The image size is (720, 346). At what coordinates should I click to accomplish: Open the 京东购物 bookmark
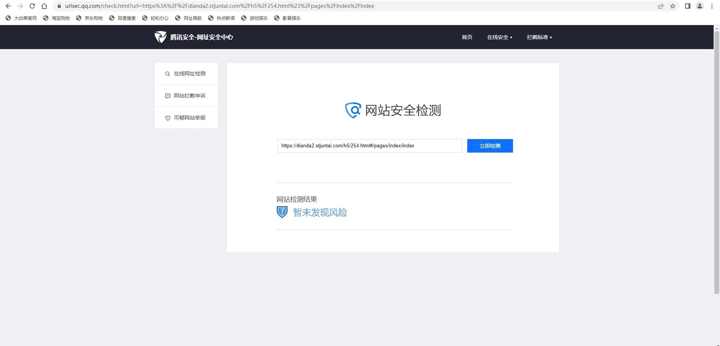(89, 18)
